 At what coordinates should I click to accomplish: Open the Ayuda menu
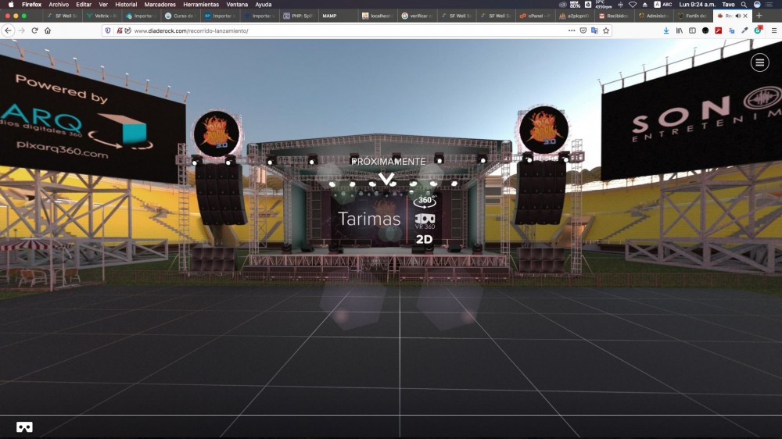click(x=264, y=5)
